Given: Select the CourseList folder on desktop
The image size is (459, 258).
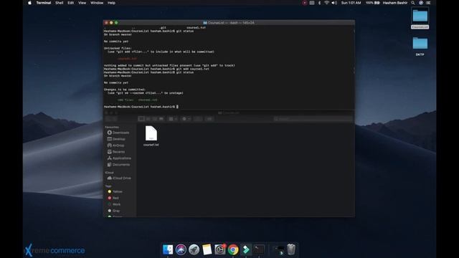Looking at the screenshot, I should tap(420, 18).
